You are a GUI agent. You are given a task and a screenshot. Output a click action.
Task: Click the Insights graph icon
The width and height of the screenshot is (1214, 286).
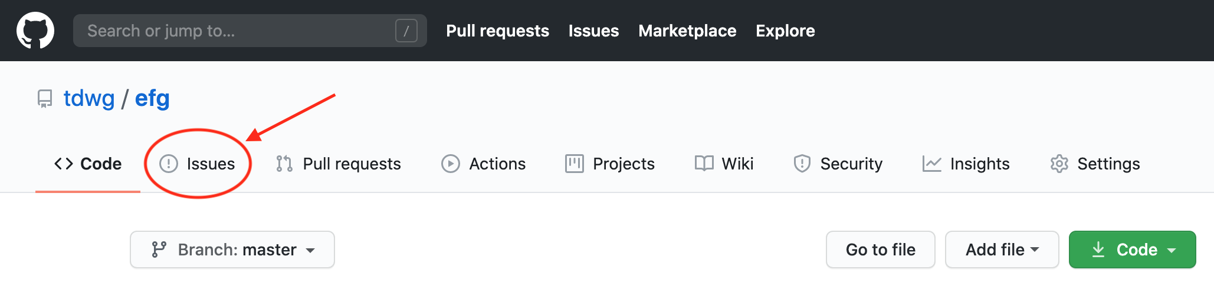[932, 164]
